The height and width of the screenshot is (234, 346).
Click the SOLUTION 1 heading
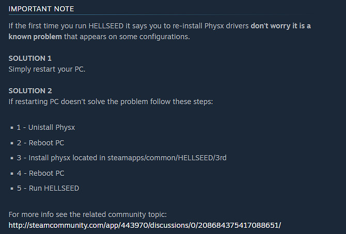30,58
